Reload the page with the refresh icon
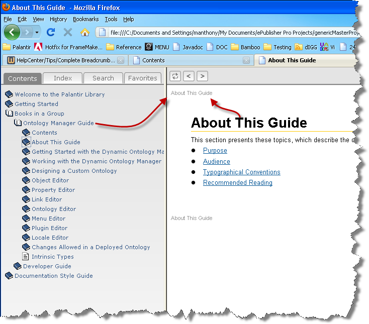This screenshot has height=324, width=369. point(51,33)
